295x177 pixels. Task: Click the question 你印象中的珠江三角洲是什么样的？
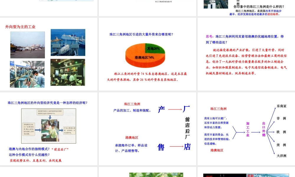[x=259, y=6]
